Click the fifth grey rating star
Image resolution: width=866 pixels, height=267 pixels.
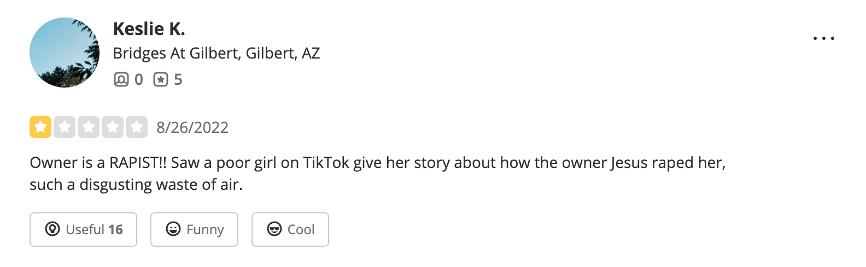tap(137, 127)
